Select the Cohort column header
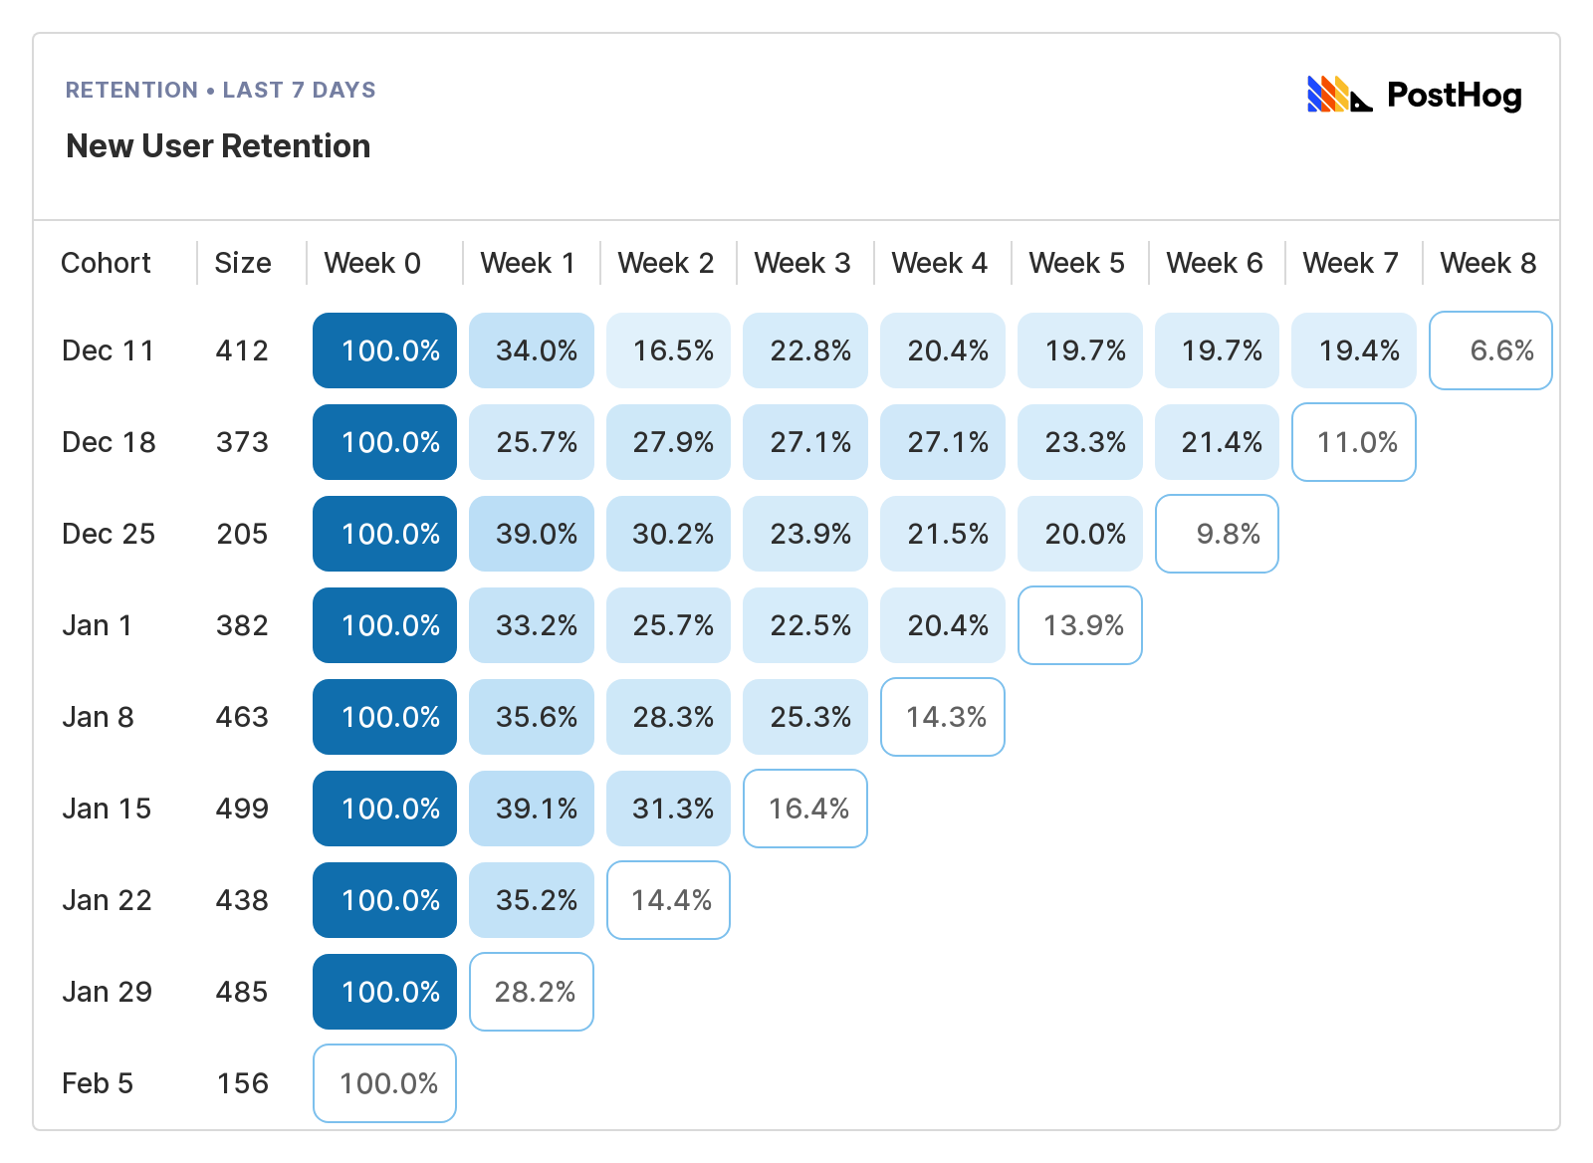Viewport: 1593px width, 1163px height. coord(106,263)
